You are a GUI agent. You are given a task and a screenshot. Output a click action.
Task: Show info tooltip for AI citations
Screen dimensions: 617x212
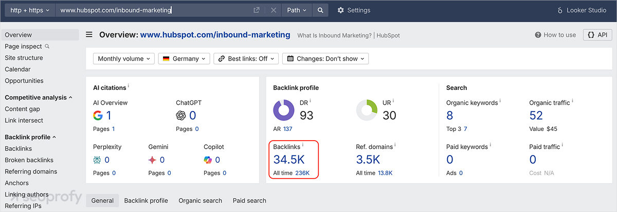point(129,86)
